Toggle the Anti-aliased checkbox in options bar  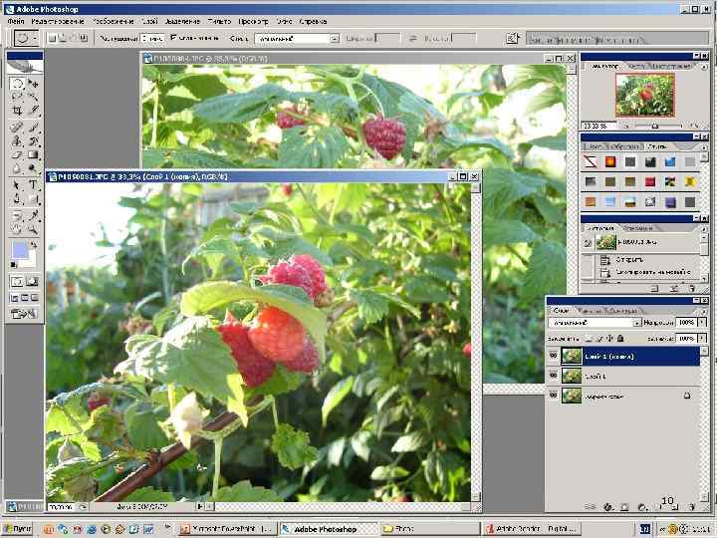[173, 38]
